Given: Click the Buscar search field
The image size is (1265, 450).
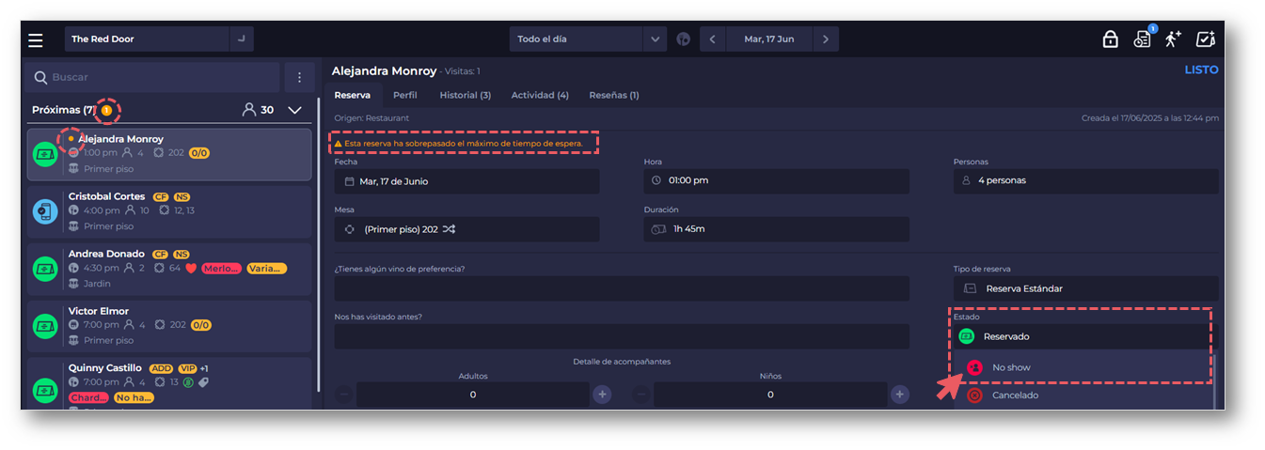Looking at the screenshot, I should point(152,77).
